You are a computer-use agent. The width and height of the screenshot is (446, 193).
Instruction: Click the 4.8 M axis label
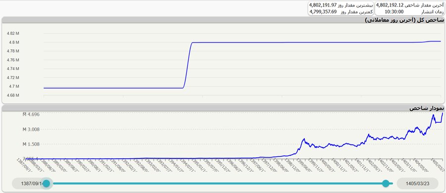(14, 43)
